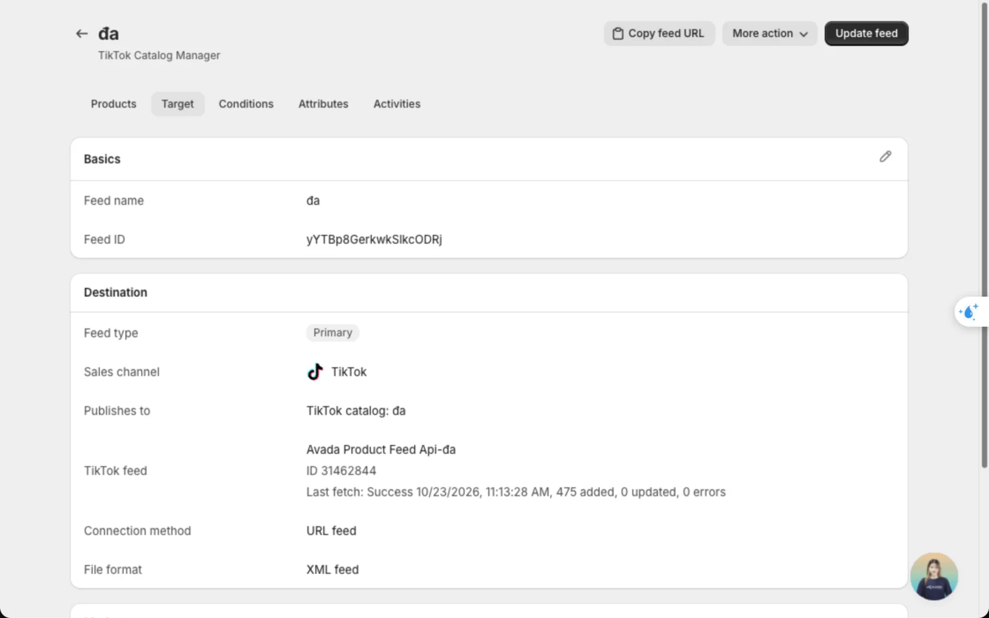Click the Basics section heading

point(102,159)
